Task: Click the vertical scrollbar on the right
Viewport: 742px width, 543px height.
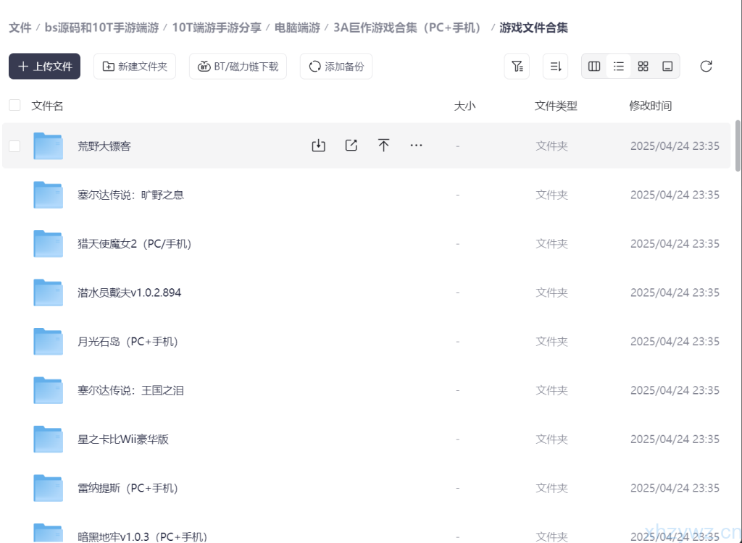Action: (x=738, y=145)
